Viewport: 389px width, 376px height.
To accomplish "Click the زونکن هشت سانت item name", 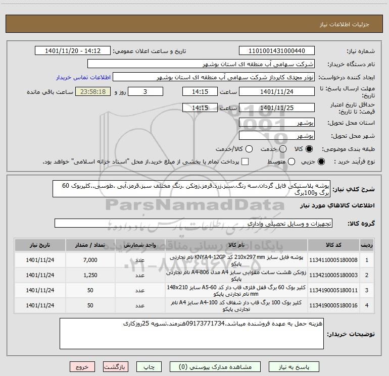I will tap(236, 276).
